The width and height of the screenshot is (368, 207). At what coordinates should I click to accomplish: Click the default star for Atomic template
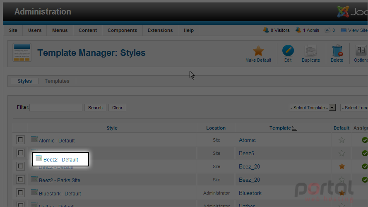tap(342, 140)
